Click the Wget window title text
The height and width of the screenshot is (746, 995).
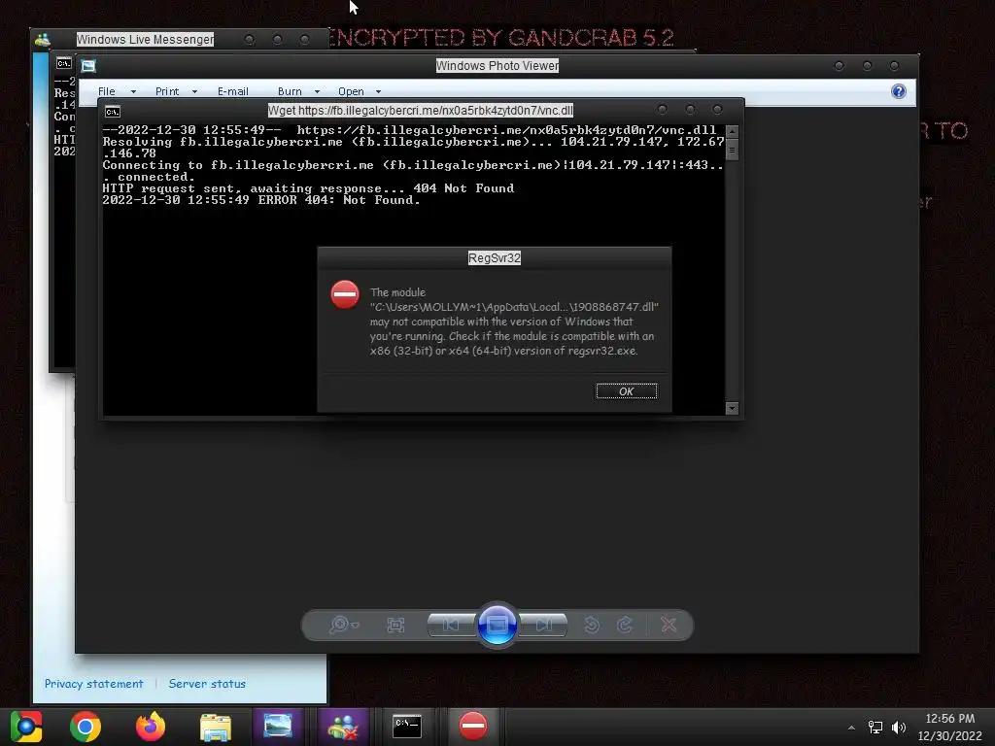[x=420, y=111]
